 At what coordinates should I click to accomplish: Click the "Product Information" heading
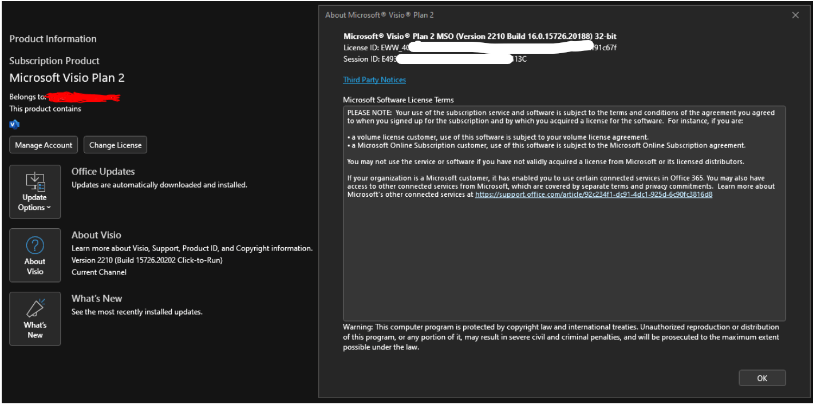53,39
